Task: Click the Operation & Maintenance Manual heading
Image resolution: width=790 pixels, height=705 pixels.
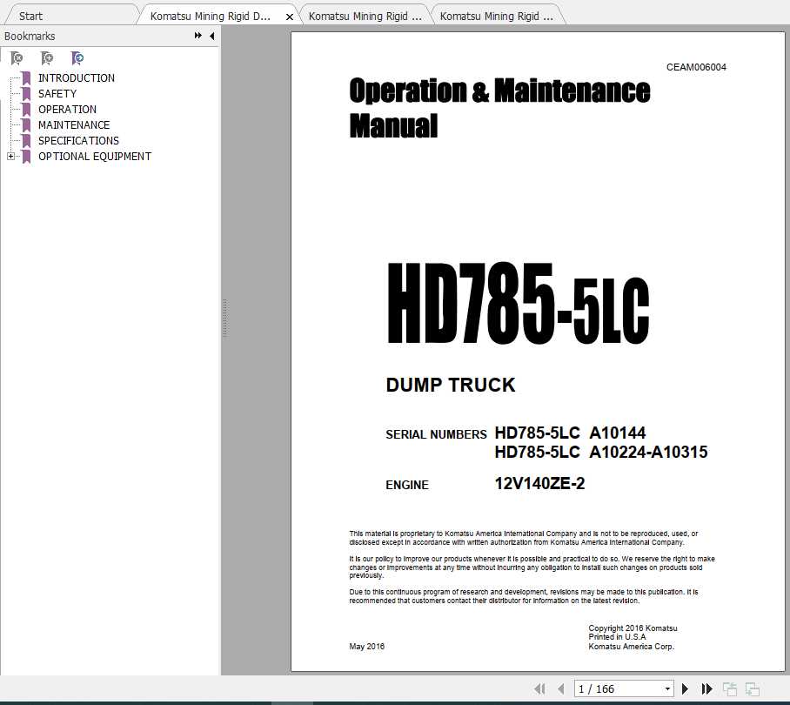Action: pos(499,107)
